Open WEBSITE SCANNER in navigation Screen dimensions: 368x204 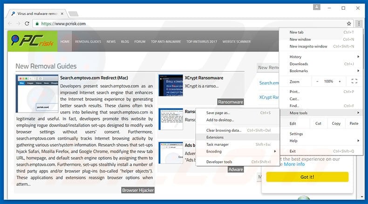pyautogui.click(x=237, y=41)
